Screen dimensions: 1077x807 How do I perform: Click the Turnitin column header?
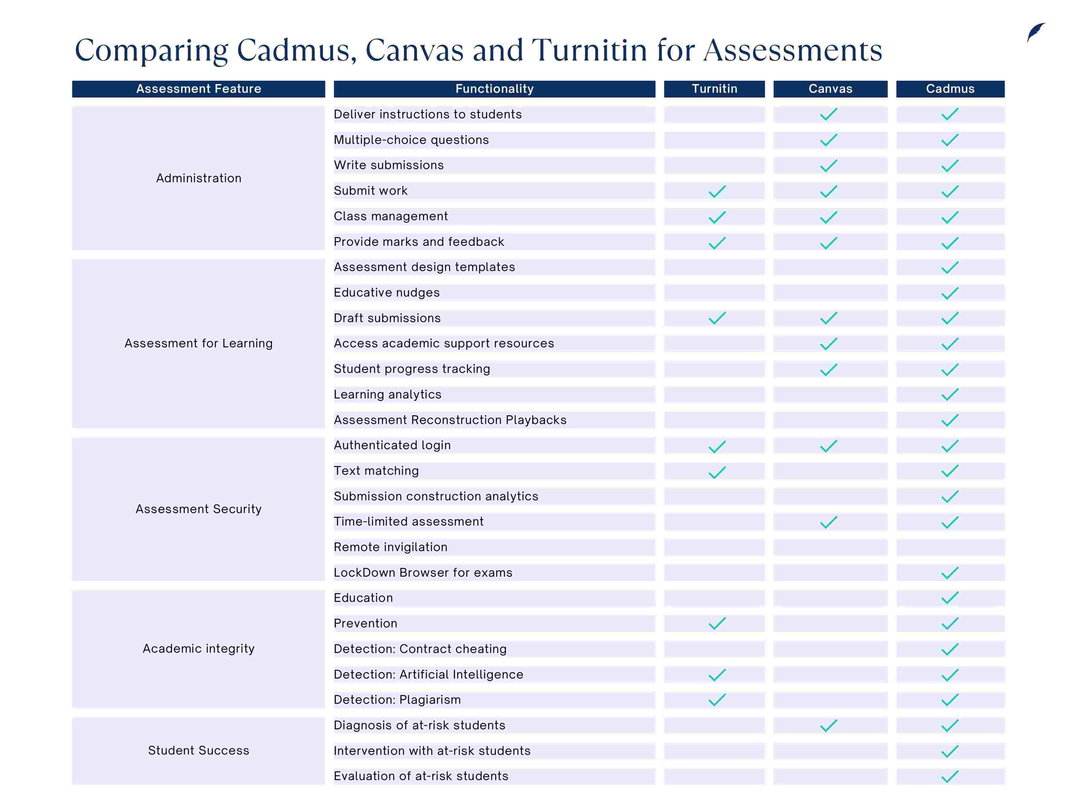pos(714,89)
